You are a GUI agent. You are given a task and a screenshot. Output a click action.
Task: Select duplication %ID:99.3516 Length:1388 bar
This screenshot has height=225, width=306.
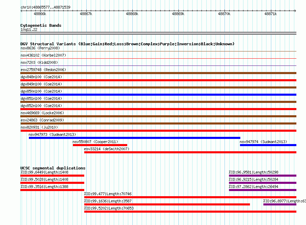[x=52, y=190]
